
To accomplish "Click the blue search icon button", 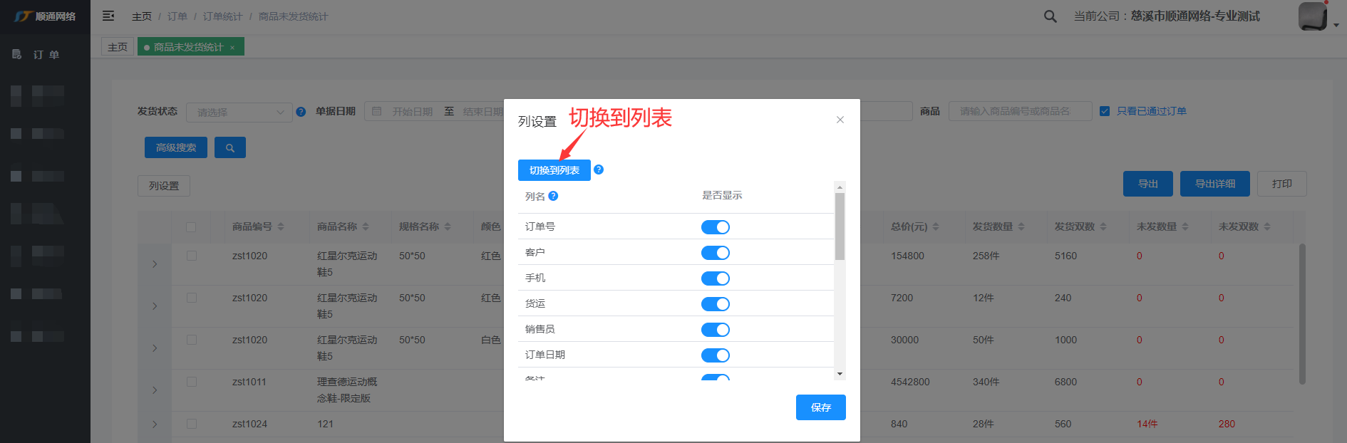I will coord(229,147).
